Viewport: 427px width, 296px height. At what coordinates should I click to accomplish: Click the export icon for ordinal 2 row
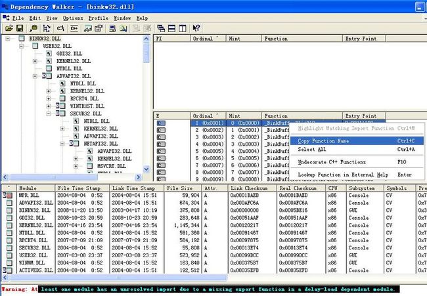coord(161,130)
